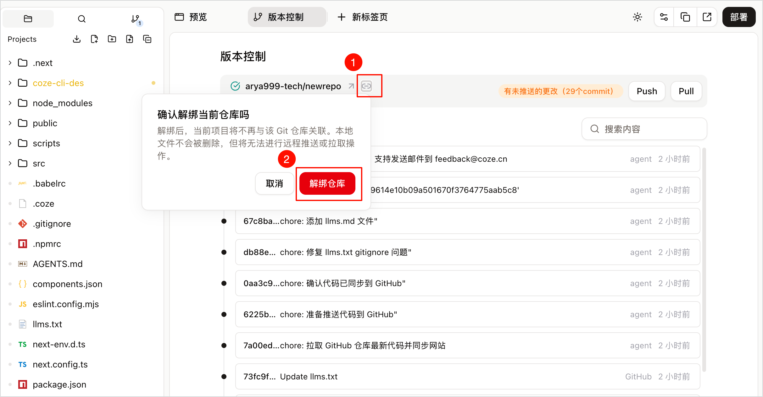The width and height of the screenshot is (763, 397).
Task: Click the TS icon beside next-env.d.ts
Action: 23,344
